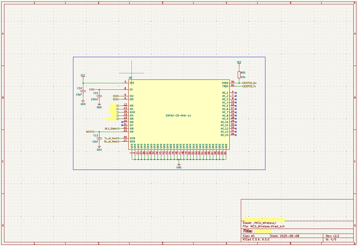Click the IO3 hierarchical label
The width and height of the screenshot is (358, 246).
pos(116,99)
